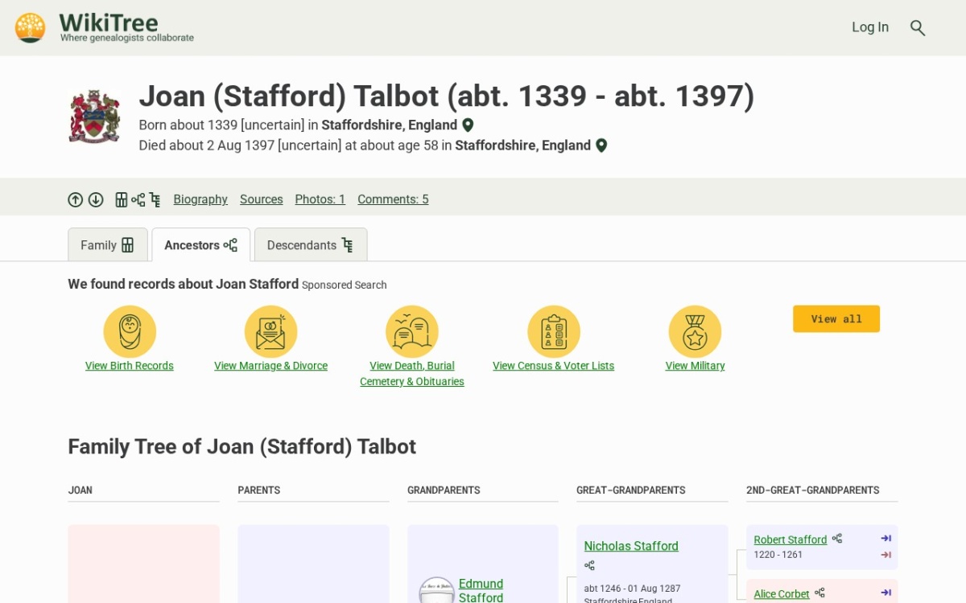Click the birth location map pin
Viewport: 966px width, 603px height.
[468, 125]
